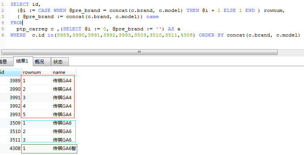Click the rownum cell in row 4308
304x155 pixels.
[37, 148]
